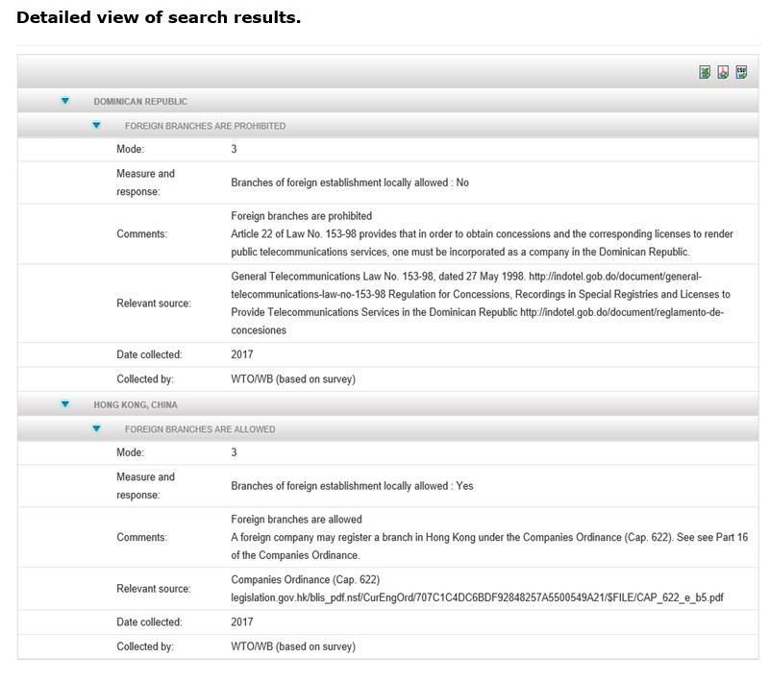
Task: Select the Dominican Republic heading text
Action: click(140, 102)
